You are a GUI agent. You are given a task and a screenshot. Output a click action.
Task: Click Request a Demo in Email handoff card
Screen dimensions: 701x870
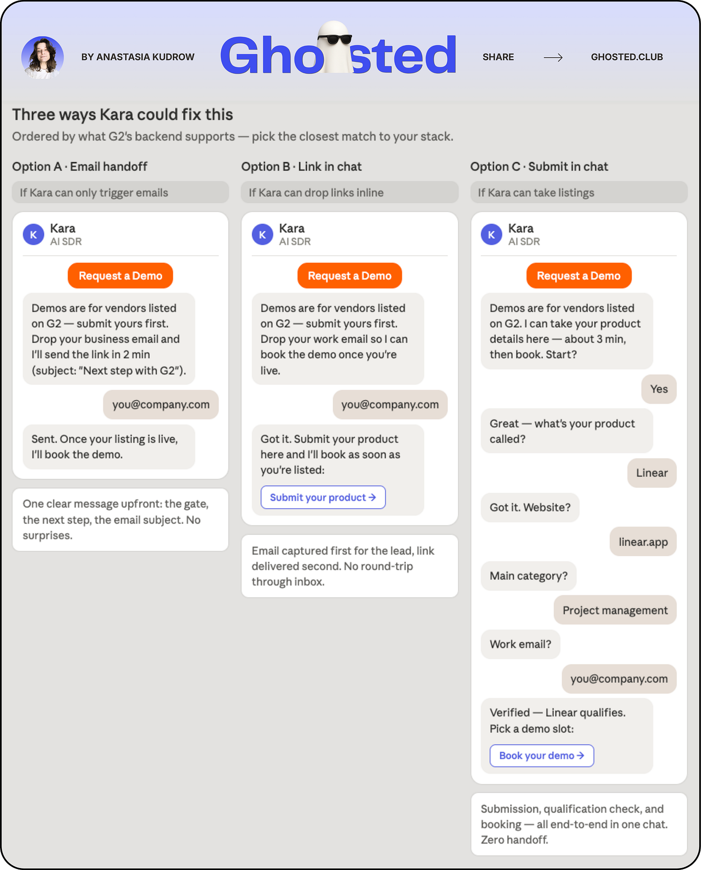(120, 276)
